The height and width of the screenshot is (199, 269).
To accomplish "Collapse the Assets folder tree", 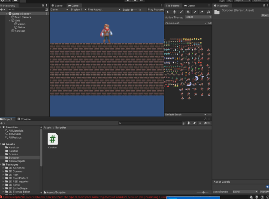I will [1, 144].
